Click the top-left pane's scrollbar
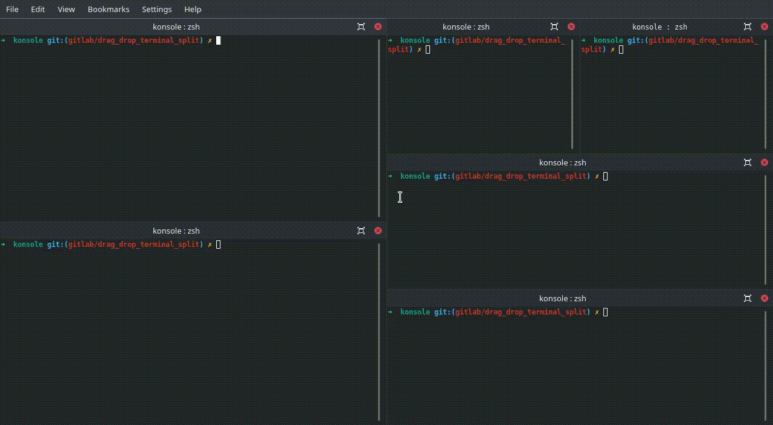 coord(379,128)
